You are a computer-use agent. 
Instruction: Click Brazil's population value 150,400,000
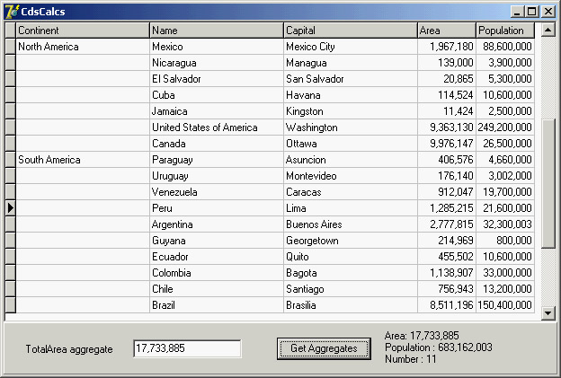coord(505,305)
